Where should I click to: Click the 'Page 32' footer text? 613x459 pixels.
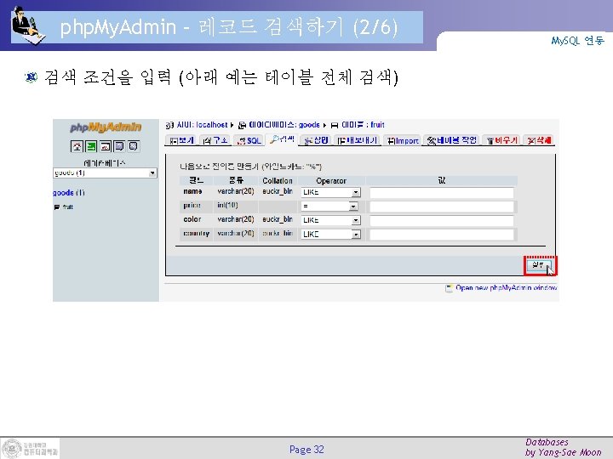tap(306, 450)
